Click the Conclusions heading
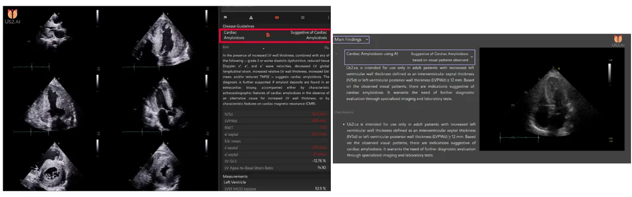The image size is (632, 197). point(343,112)
